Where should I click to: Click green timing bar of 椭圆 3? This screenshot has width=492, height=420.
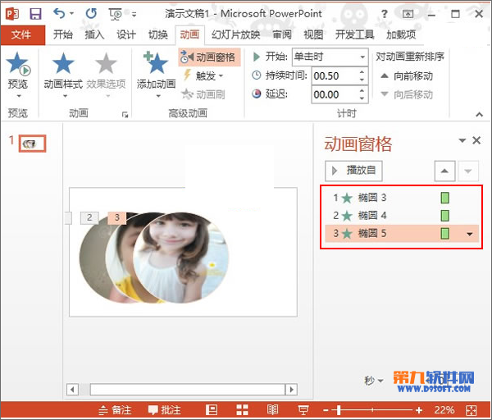click(x=445, y=198)
